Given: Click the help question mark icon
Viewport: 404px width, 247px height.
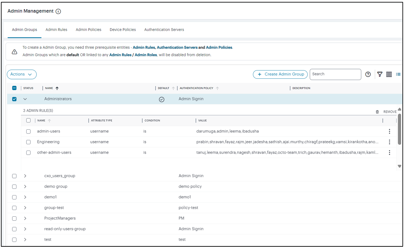Looking at the screenshot, I should click(368, 74).
